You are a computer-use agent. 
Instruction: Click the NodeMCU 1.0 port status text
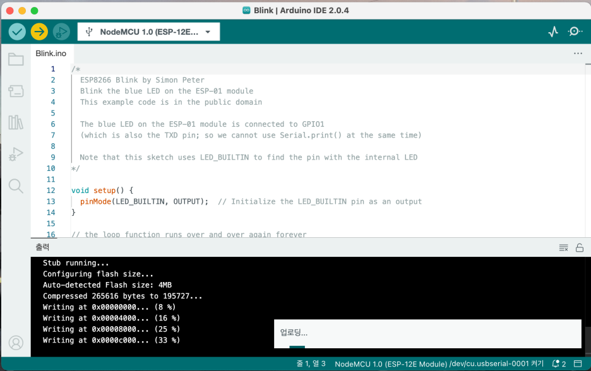(439, 363)
